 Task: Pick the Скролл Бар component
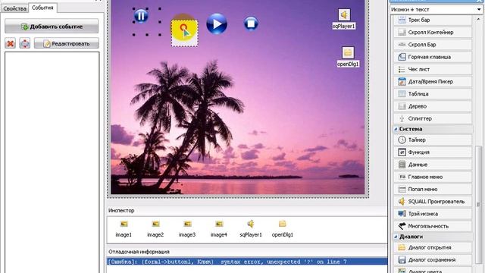tap(433, 45)
